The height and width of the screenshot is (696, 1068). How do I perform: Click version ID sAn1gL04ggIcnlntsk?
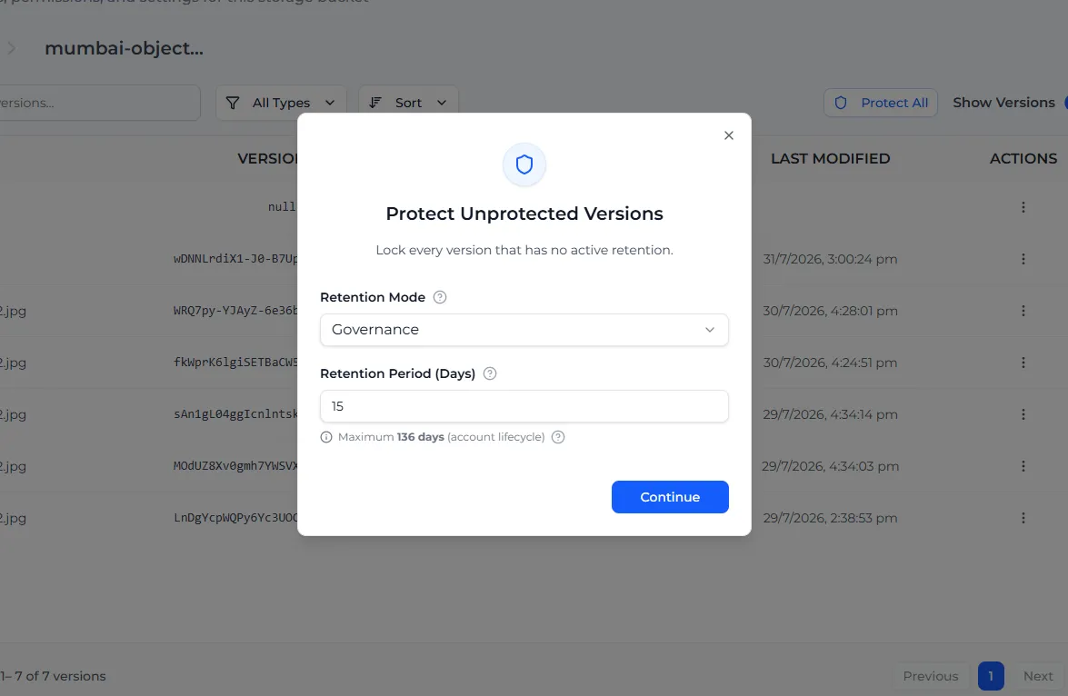tap(235, 414)
